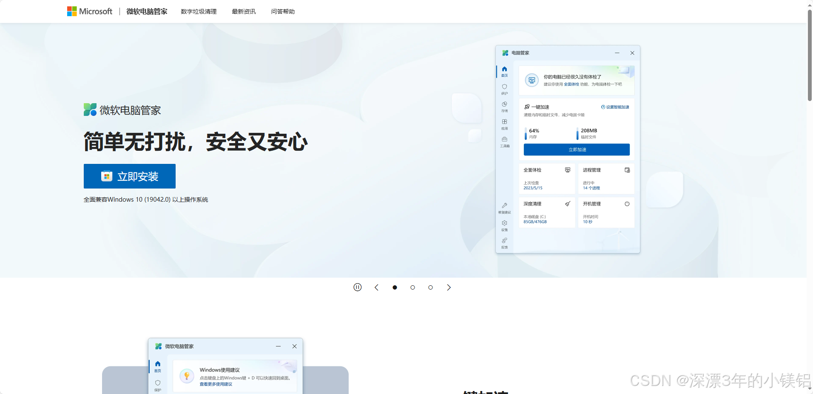This screenshot has height=394, width=813.
Task: Click 保护 shield icon in 电脑管家 preview
Action: [504, 87]
